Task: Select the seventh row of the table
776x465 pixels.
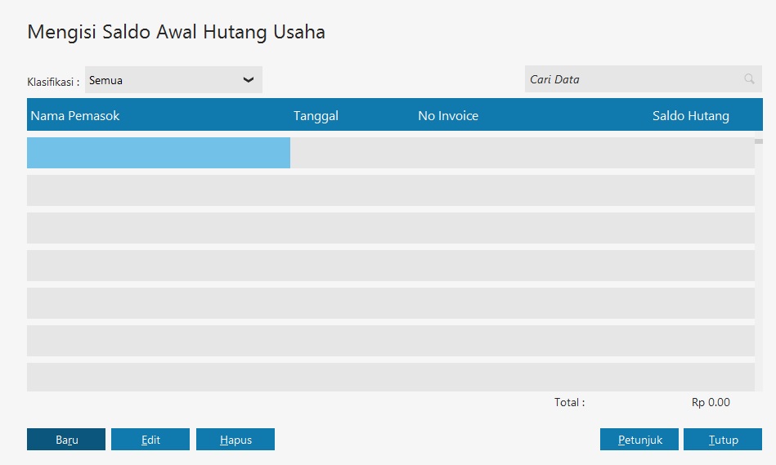Action: click(x=390, y=377)
